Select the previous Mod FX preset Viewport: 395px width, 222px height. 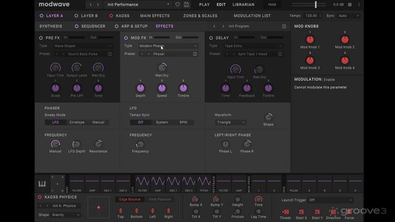(x=142, y=54)
